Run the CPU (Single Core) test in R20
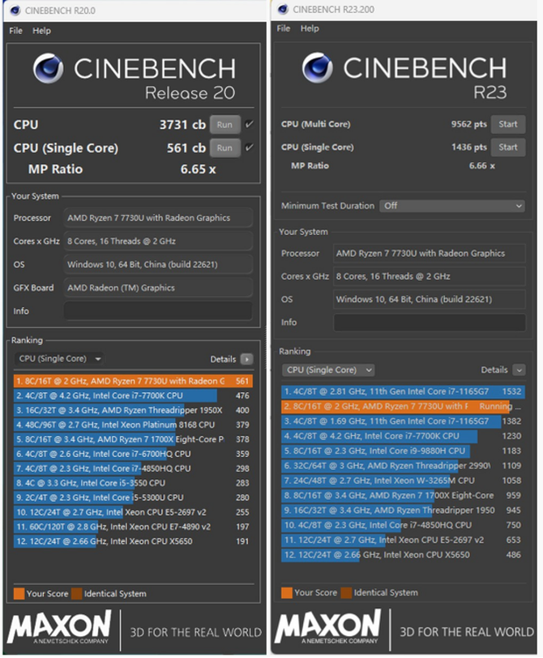Image resolution: width=543 pixels, height=658 pixels. pyautogui.click(x=225, y=147)
